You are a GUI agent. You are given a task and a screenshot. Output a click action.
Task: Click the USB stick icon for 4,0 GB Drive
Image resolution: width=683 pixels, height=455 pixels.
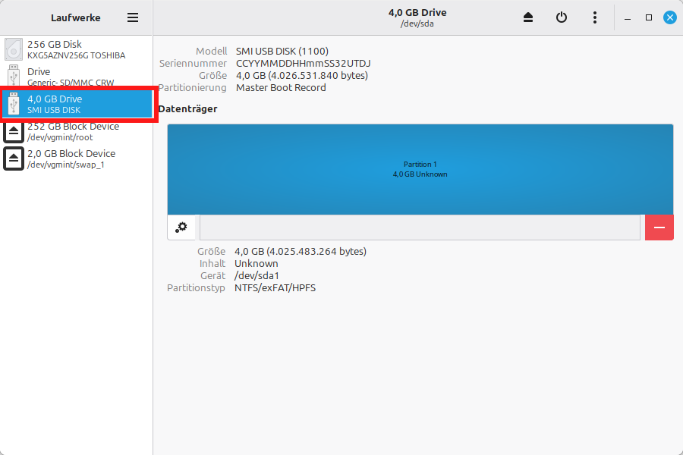14,104
